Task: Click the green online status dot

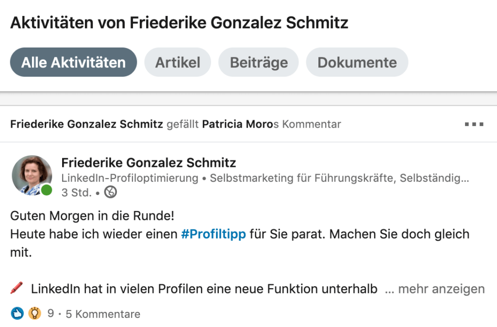Action: tap(47, 190)
